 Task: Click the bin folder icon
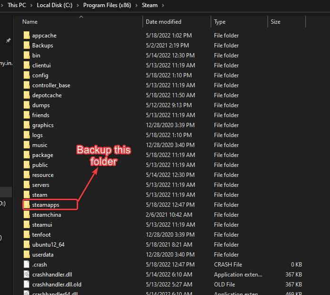coord(27,55)
